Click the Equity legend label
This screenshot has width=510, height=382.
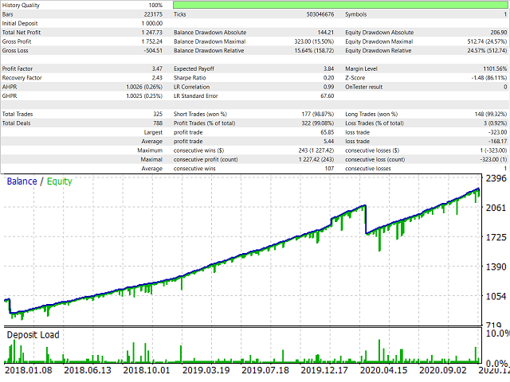(60, 181)
